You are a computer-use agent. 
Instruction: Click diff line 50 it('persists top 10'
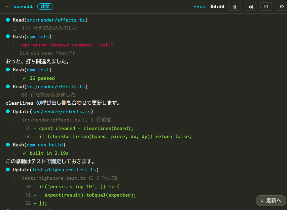tap(72, 186)
